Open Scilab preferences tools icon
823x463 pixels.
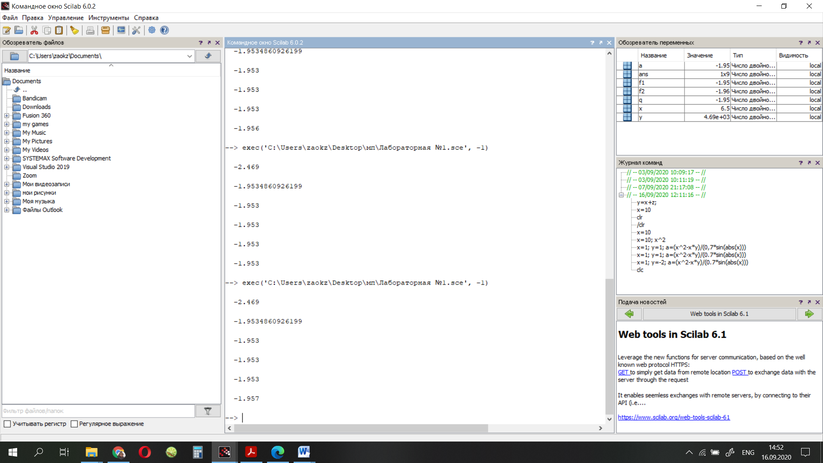point(136,30)
